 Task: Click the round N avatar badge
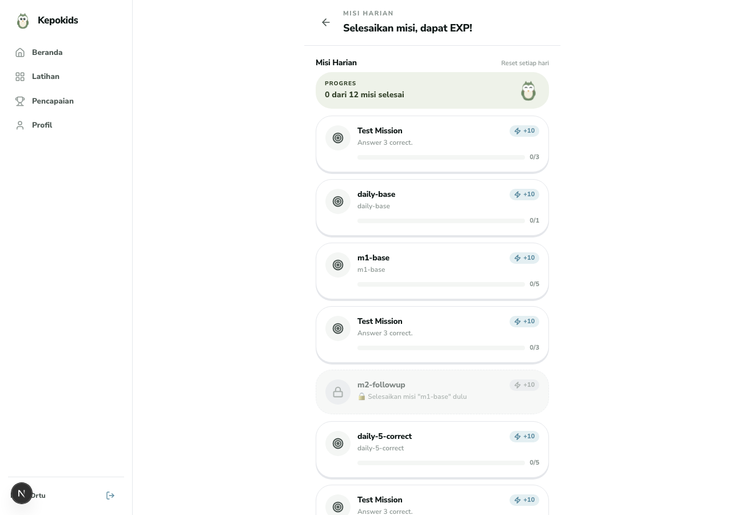[22, 493]
